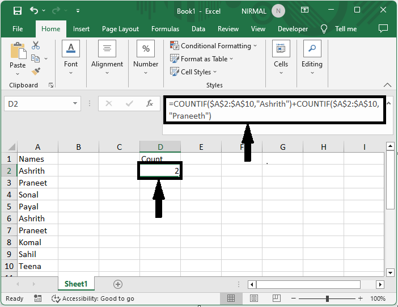Switch to Page Layout view icon
Viewport: 398px width, 307px height.
[254, 298]
